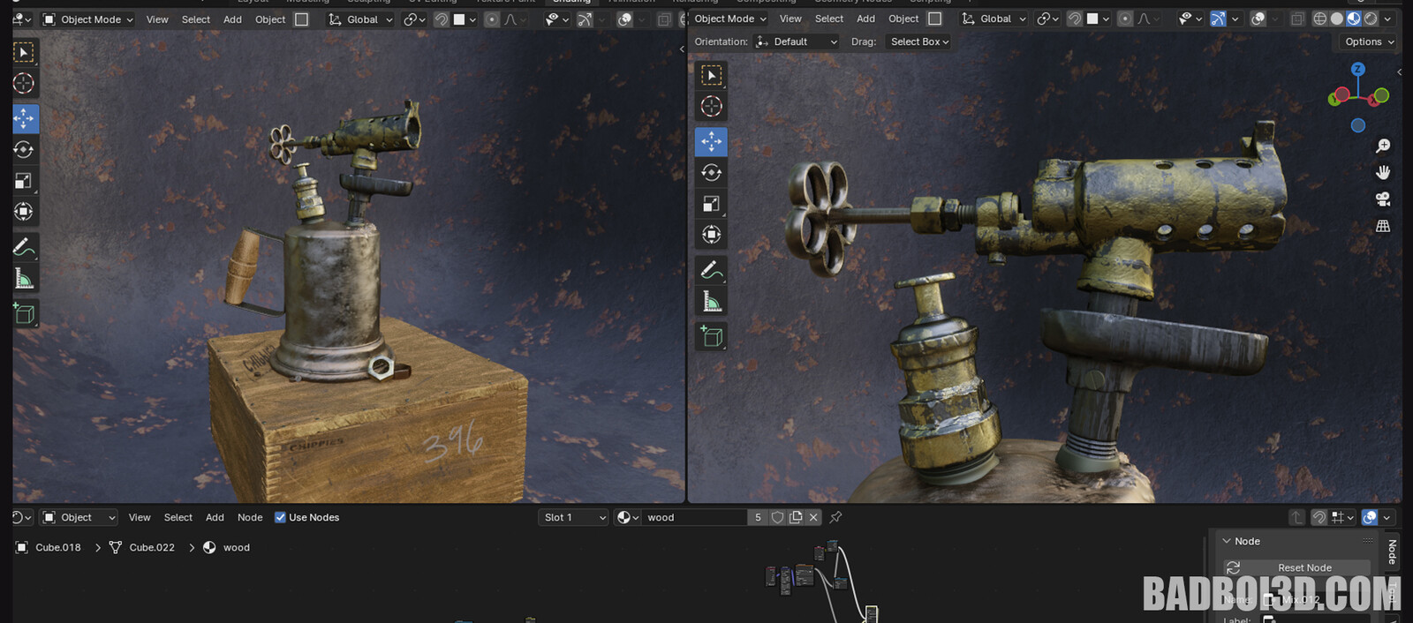Open Global orientation dropdown in right viewport
Screen dimensions: 1413x623
pyautogui.click(x=994, y=19)
